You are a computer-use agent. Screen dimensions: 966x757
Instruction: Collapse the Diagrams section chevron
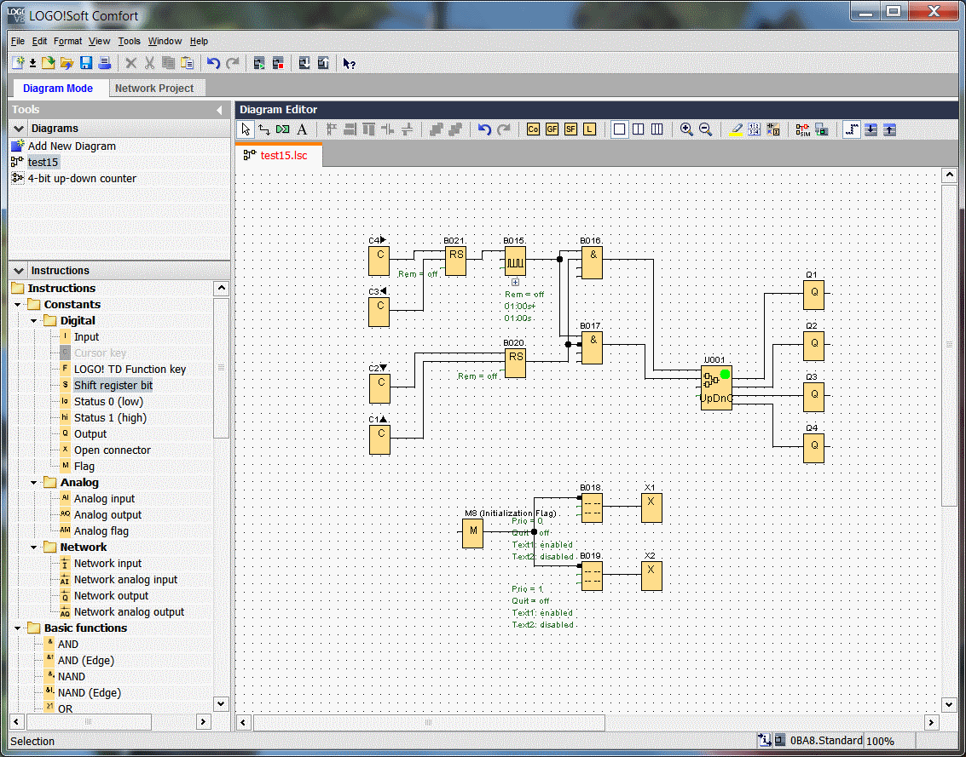point(19,129)
